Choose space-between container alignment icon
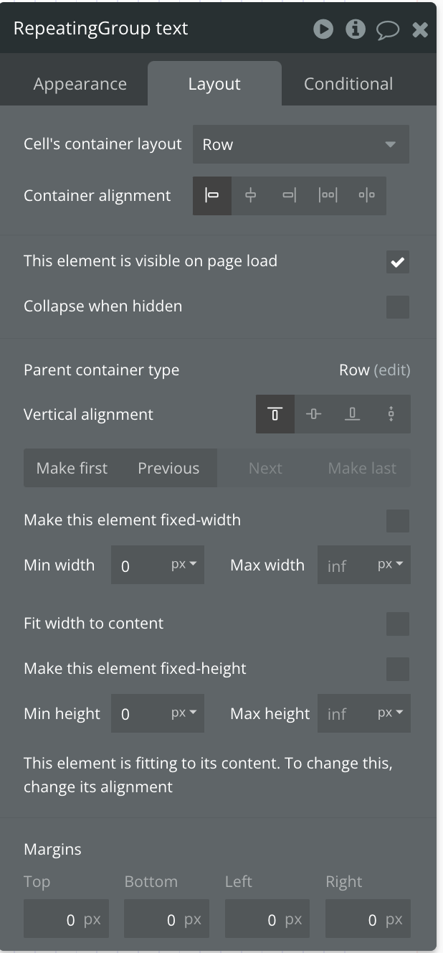Viewport: 443px width, 953px height. (328, 196)
